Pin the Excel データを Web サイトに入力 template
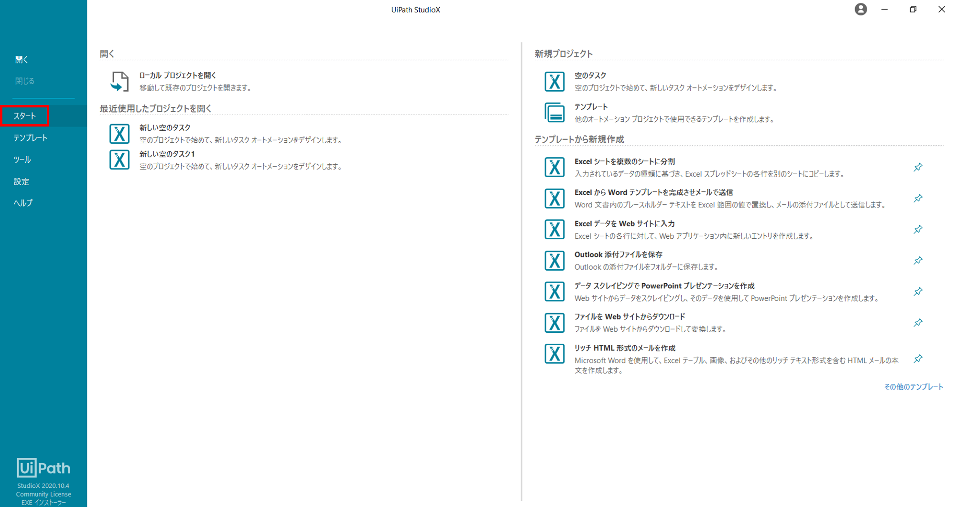 (918, 230)
